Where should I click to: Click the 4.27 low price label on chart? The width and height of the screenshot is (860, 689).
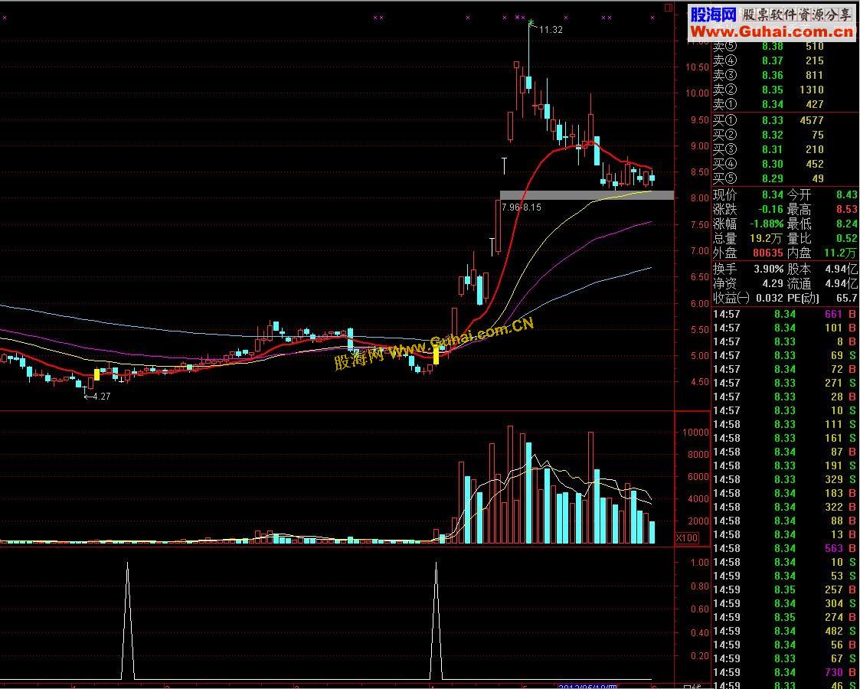coord(101,397)
